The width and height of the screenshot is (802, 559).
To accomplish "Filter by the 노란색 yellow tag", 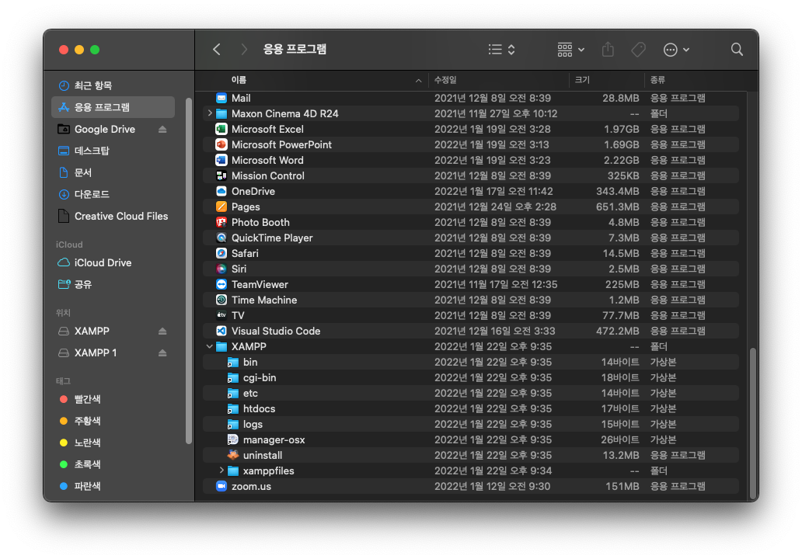I will pos(113,443).
